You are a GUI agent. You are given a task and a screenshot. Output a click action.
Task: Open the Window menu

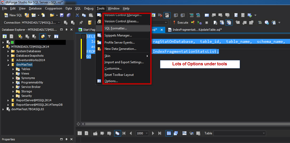pos(114,8)
